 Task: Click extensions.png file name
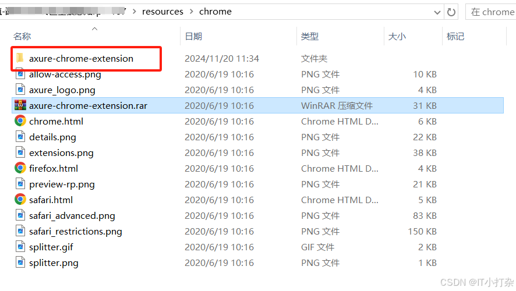61,153
